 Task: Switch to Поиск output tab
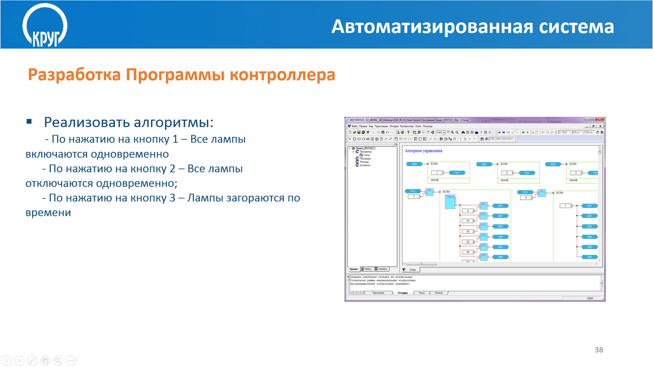pos(422,293)
